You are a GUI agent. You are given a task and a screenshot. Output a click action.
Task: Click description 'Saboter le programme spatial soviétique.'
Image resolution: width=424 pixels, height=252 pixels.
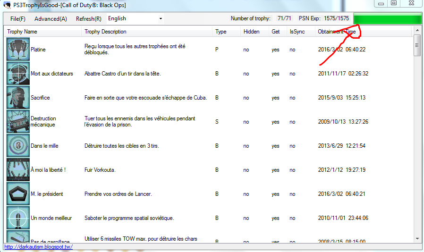pos(129,218)
